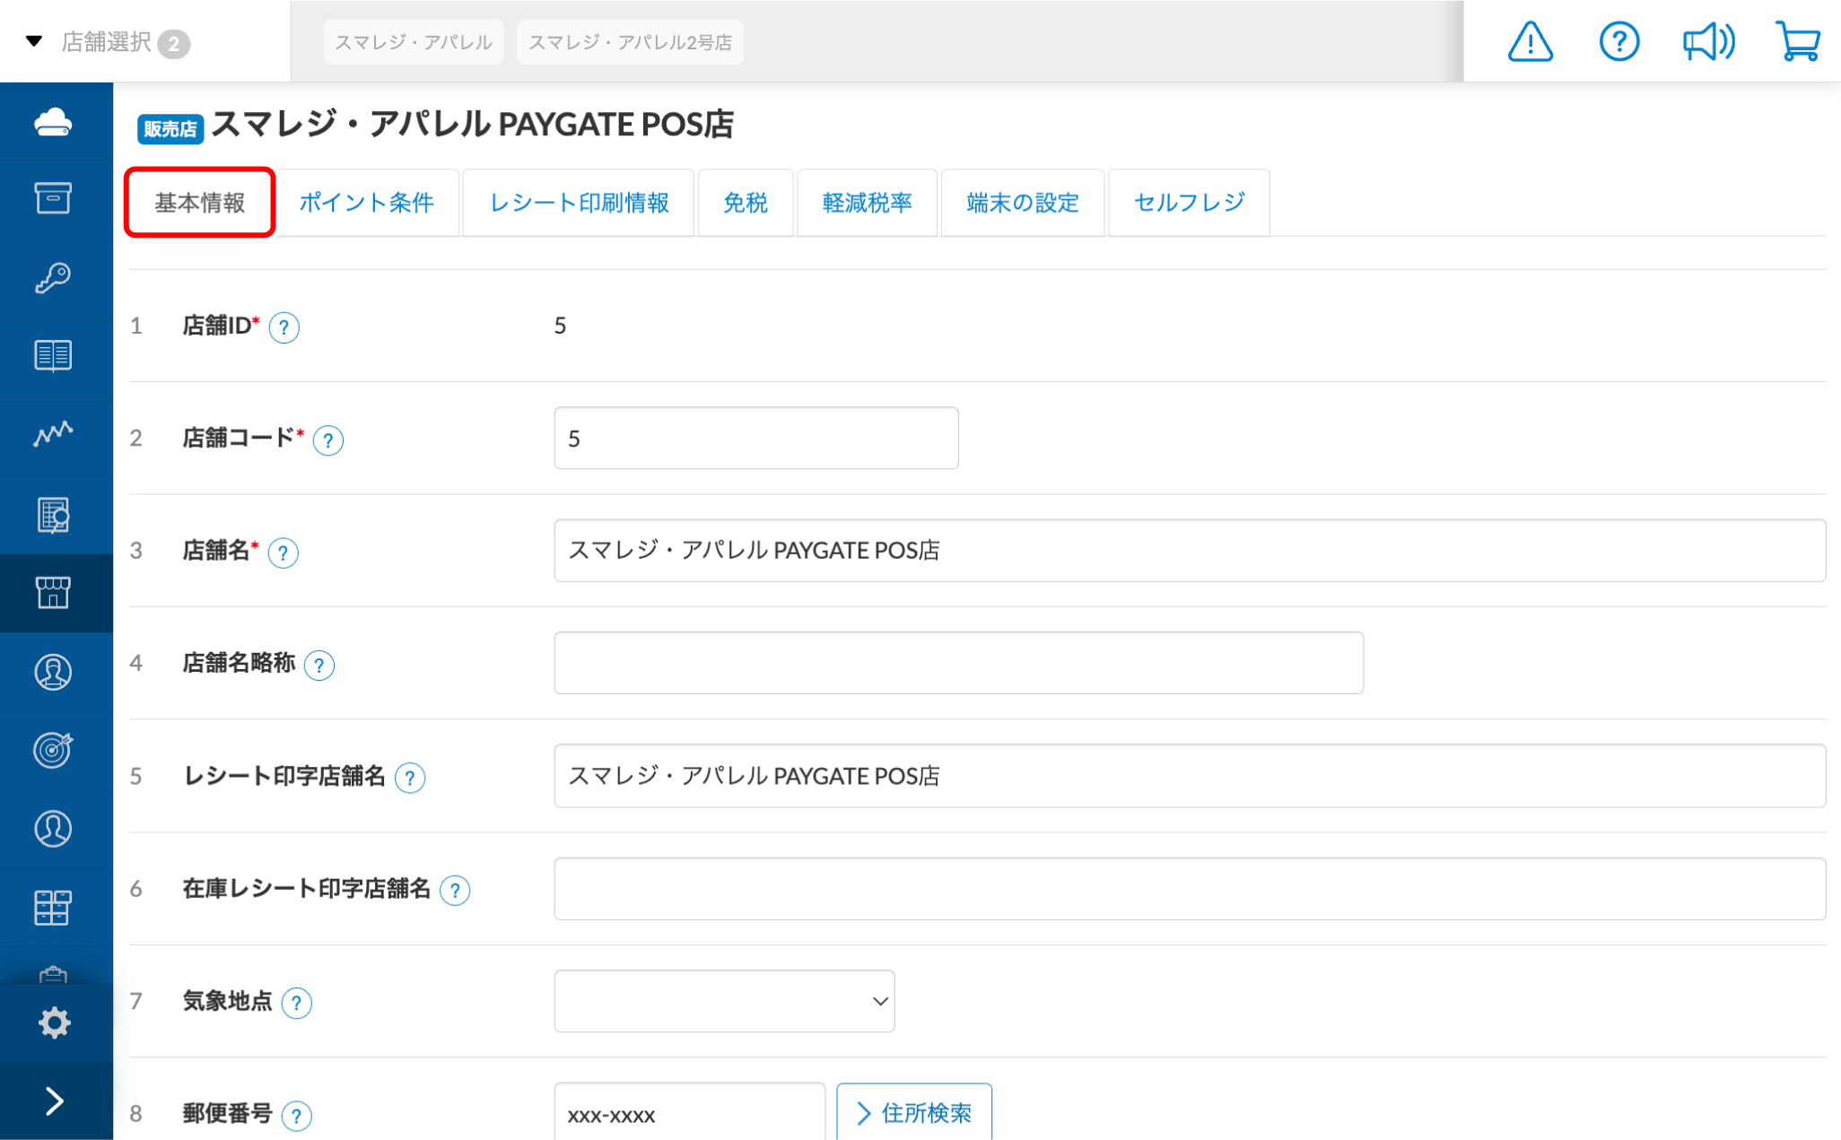This screenshot has height=1140, width=1841.
Task: Select the 基本情報 tab
Action: pyautogui.click(x=199, y=203)
